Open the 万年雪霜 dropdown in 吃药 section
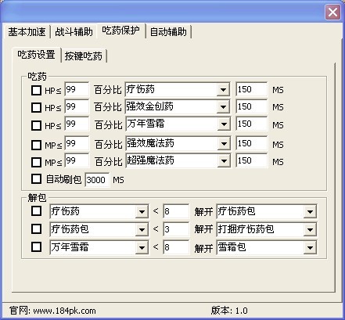Screen dimensions: 345x320 point(224,124)
